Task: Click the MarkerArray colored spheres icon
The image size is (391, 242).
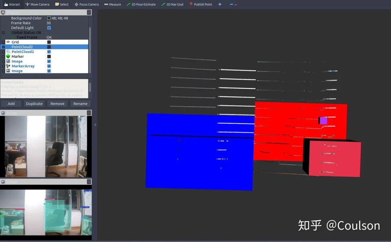Action: (x=8, y=66)
